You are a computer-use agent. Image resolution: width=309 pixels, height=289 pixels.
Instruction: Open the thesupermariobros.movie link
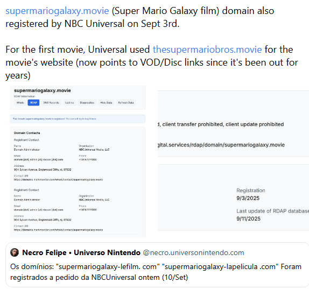[x=207, y=50]
